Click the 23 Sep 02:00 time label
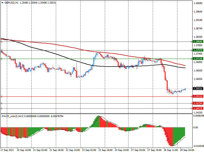The width and height of the screenshot is (204, 153). [89, 150]
